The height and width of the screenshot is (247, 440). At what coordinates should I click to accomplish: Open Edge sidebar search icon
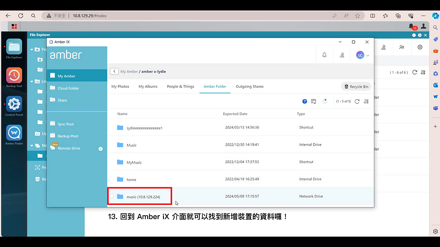click(435, 27)
